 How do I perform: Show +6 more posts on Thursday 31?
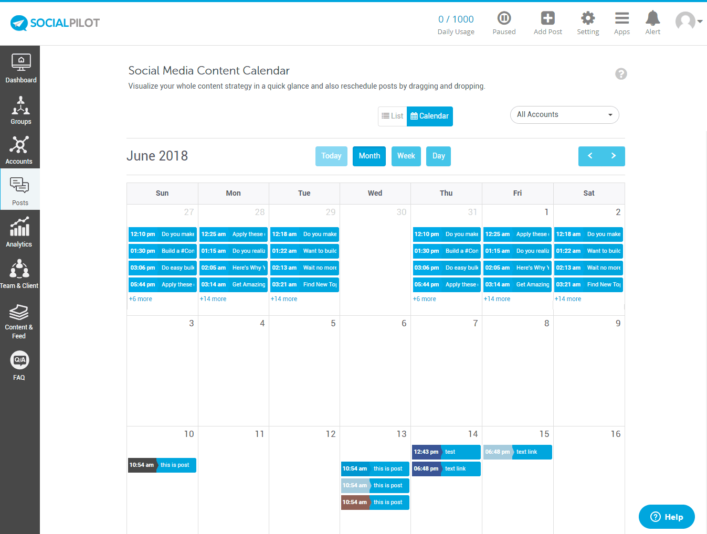click(425, 299)
